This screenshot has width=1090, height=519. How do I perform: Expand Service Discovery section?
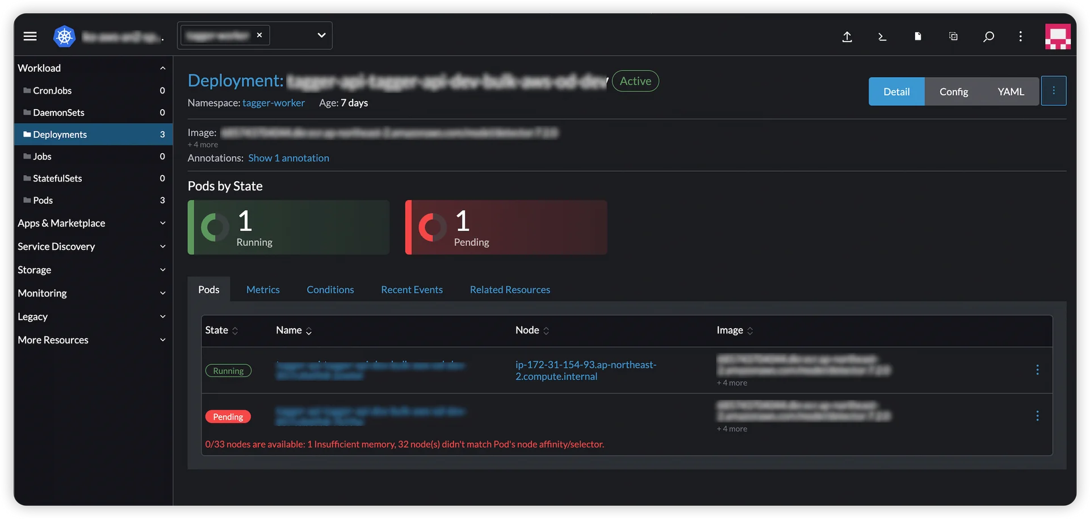93,246
